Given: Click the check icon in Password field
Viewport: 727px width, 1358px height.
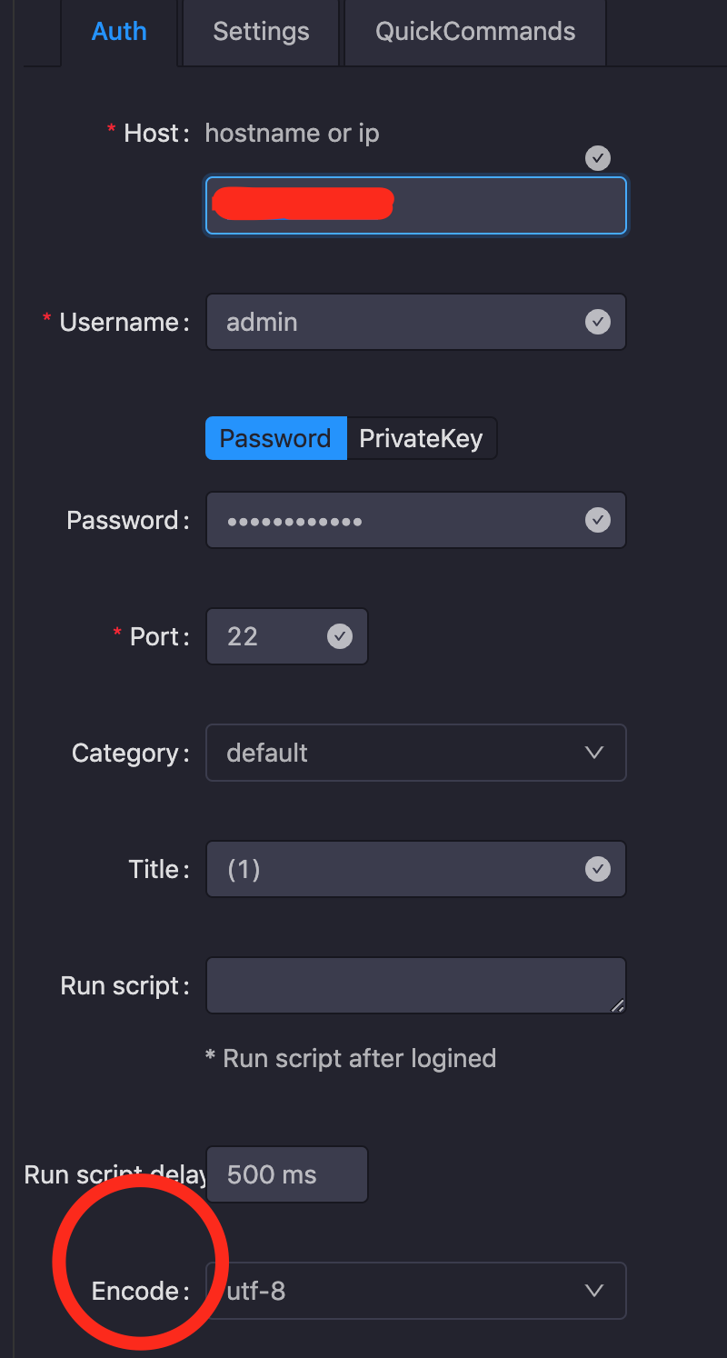Looking at the screenshot, I should (597, 520).
